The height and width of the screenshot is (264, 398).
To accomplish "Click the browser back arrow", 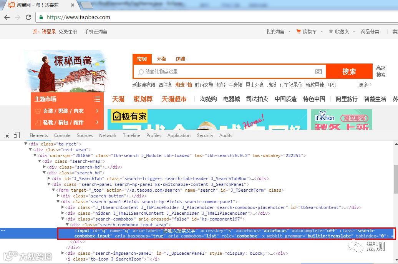I will coord(7,17).
